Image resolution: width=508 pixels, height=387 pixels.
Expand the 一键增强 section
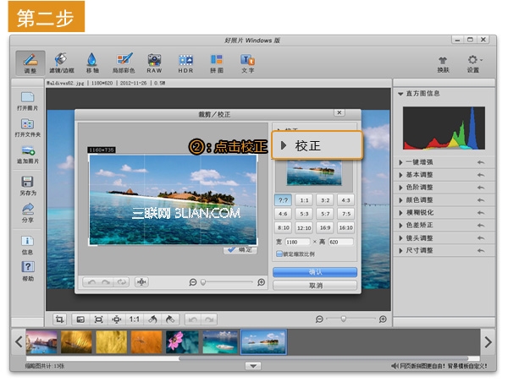point(400,162)
